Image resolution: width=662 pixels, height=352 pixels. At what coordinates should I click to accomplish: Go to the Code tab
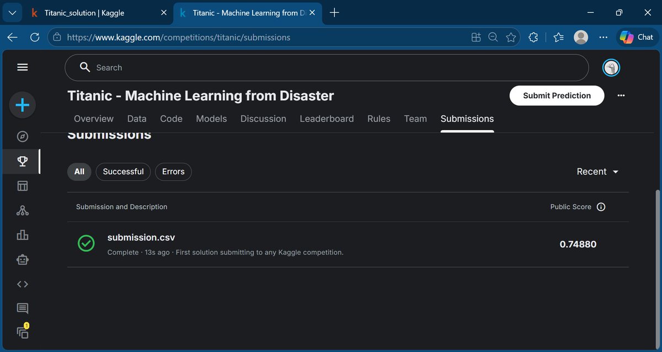(x=171, y=119)
